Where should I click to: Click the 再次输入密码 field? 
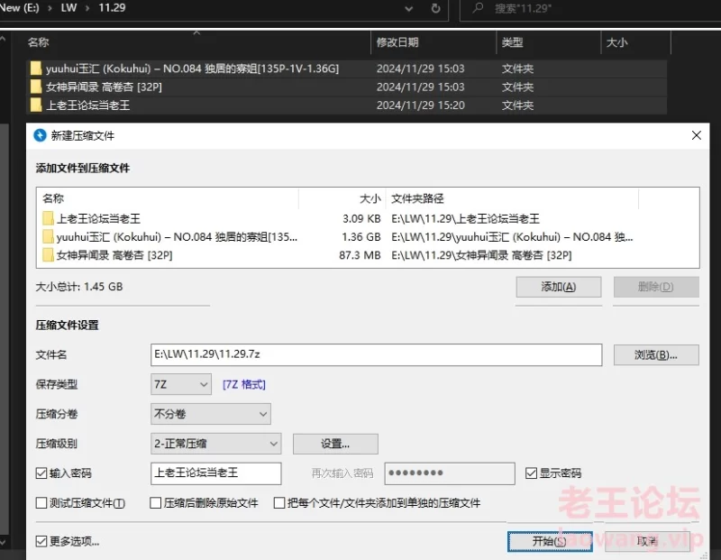coord(449,473)
